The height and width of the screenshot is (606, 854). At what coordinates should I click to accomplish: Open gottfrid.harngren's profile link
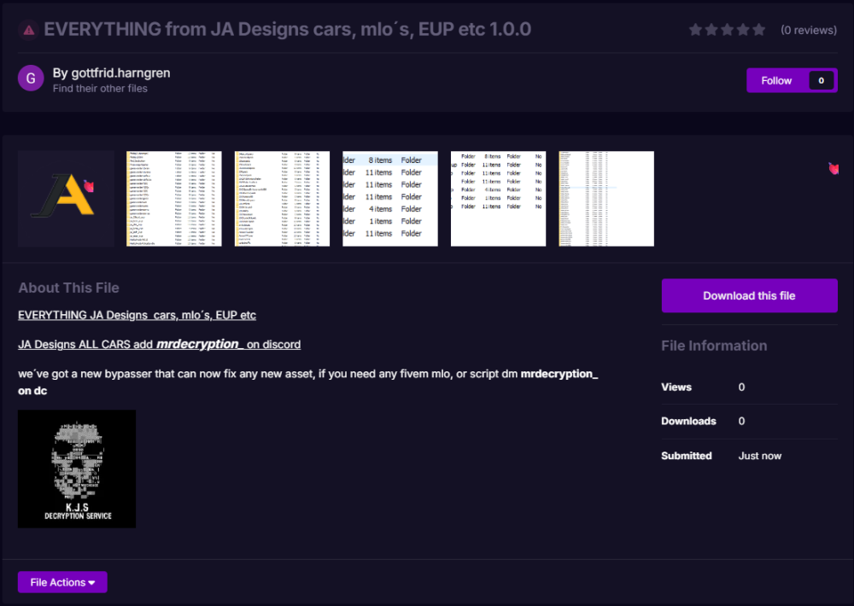pyautogui.click(x=120, y=73)
